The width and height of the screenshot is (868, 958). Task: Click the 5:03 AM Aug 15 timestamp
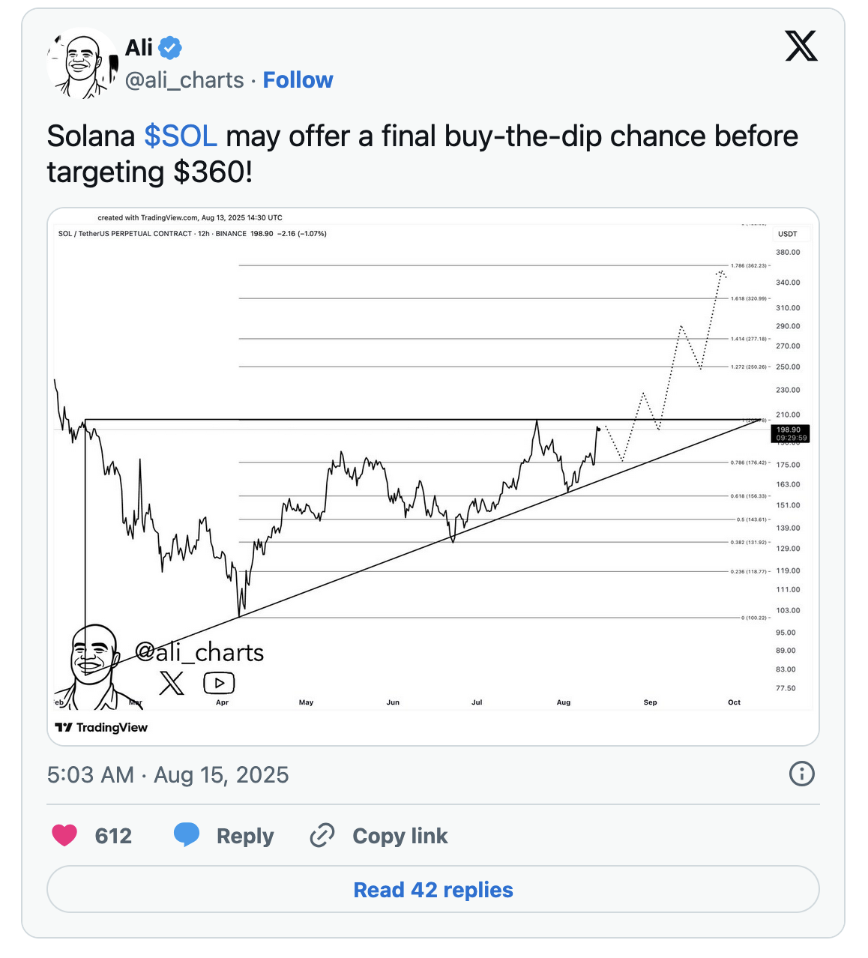click(x=168, y=774)
